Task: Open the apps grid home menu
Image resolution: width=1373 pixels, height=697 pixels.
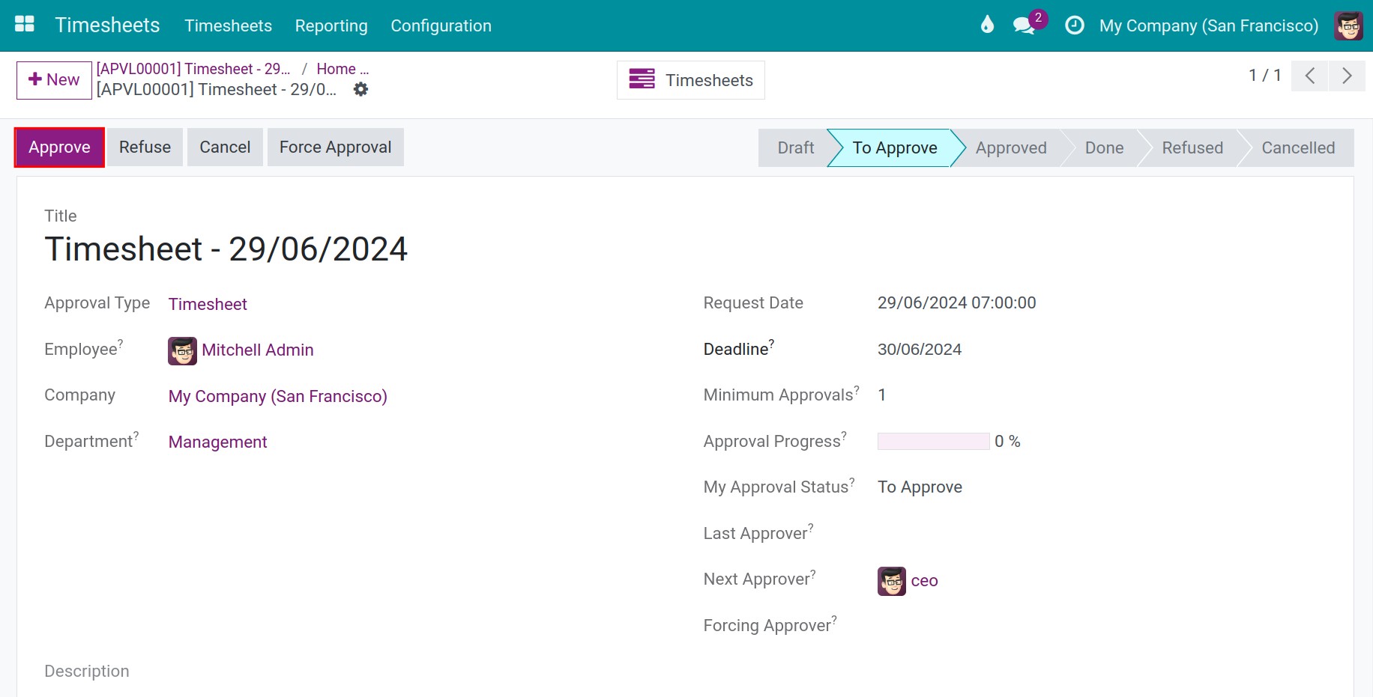Action: coord(25,25)
